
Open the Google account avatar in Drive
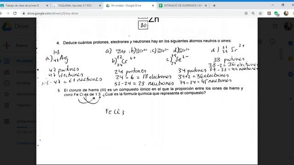288,26
